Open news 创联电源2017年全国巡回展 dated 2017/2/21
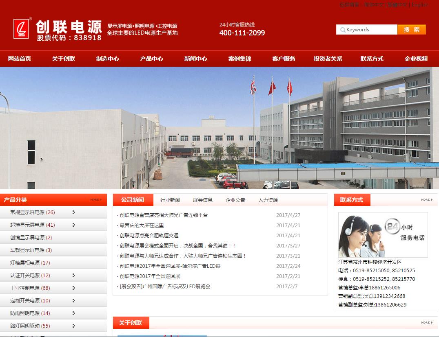The width and height of the screenshot is (439, 337). pyautogui.click(x=150, y=276)
